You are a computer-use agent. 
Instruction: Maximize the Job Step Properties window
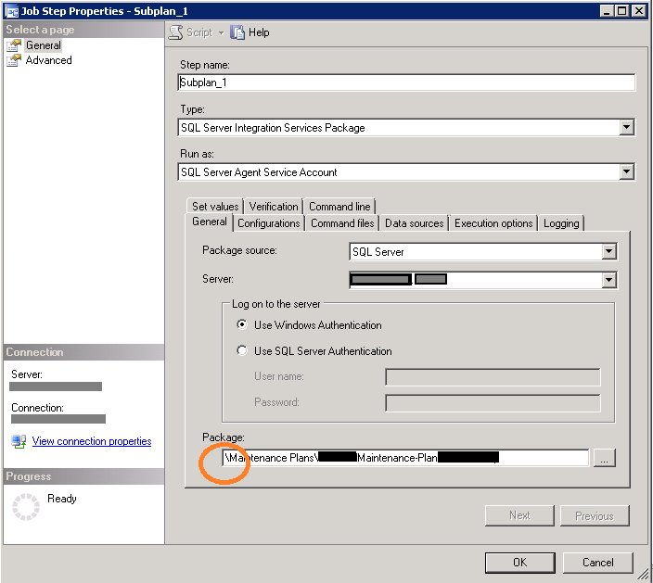tap(621, 11)
